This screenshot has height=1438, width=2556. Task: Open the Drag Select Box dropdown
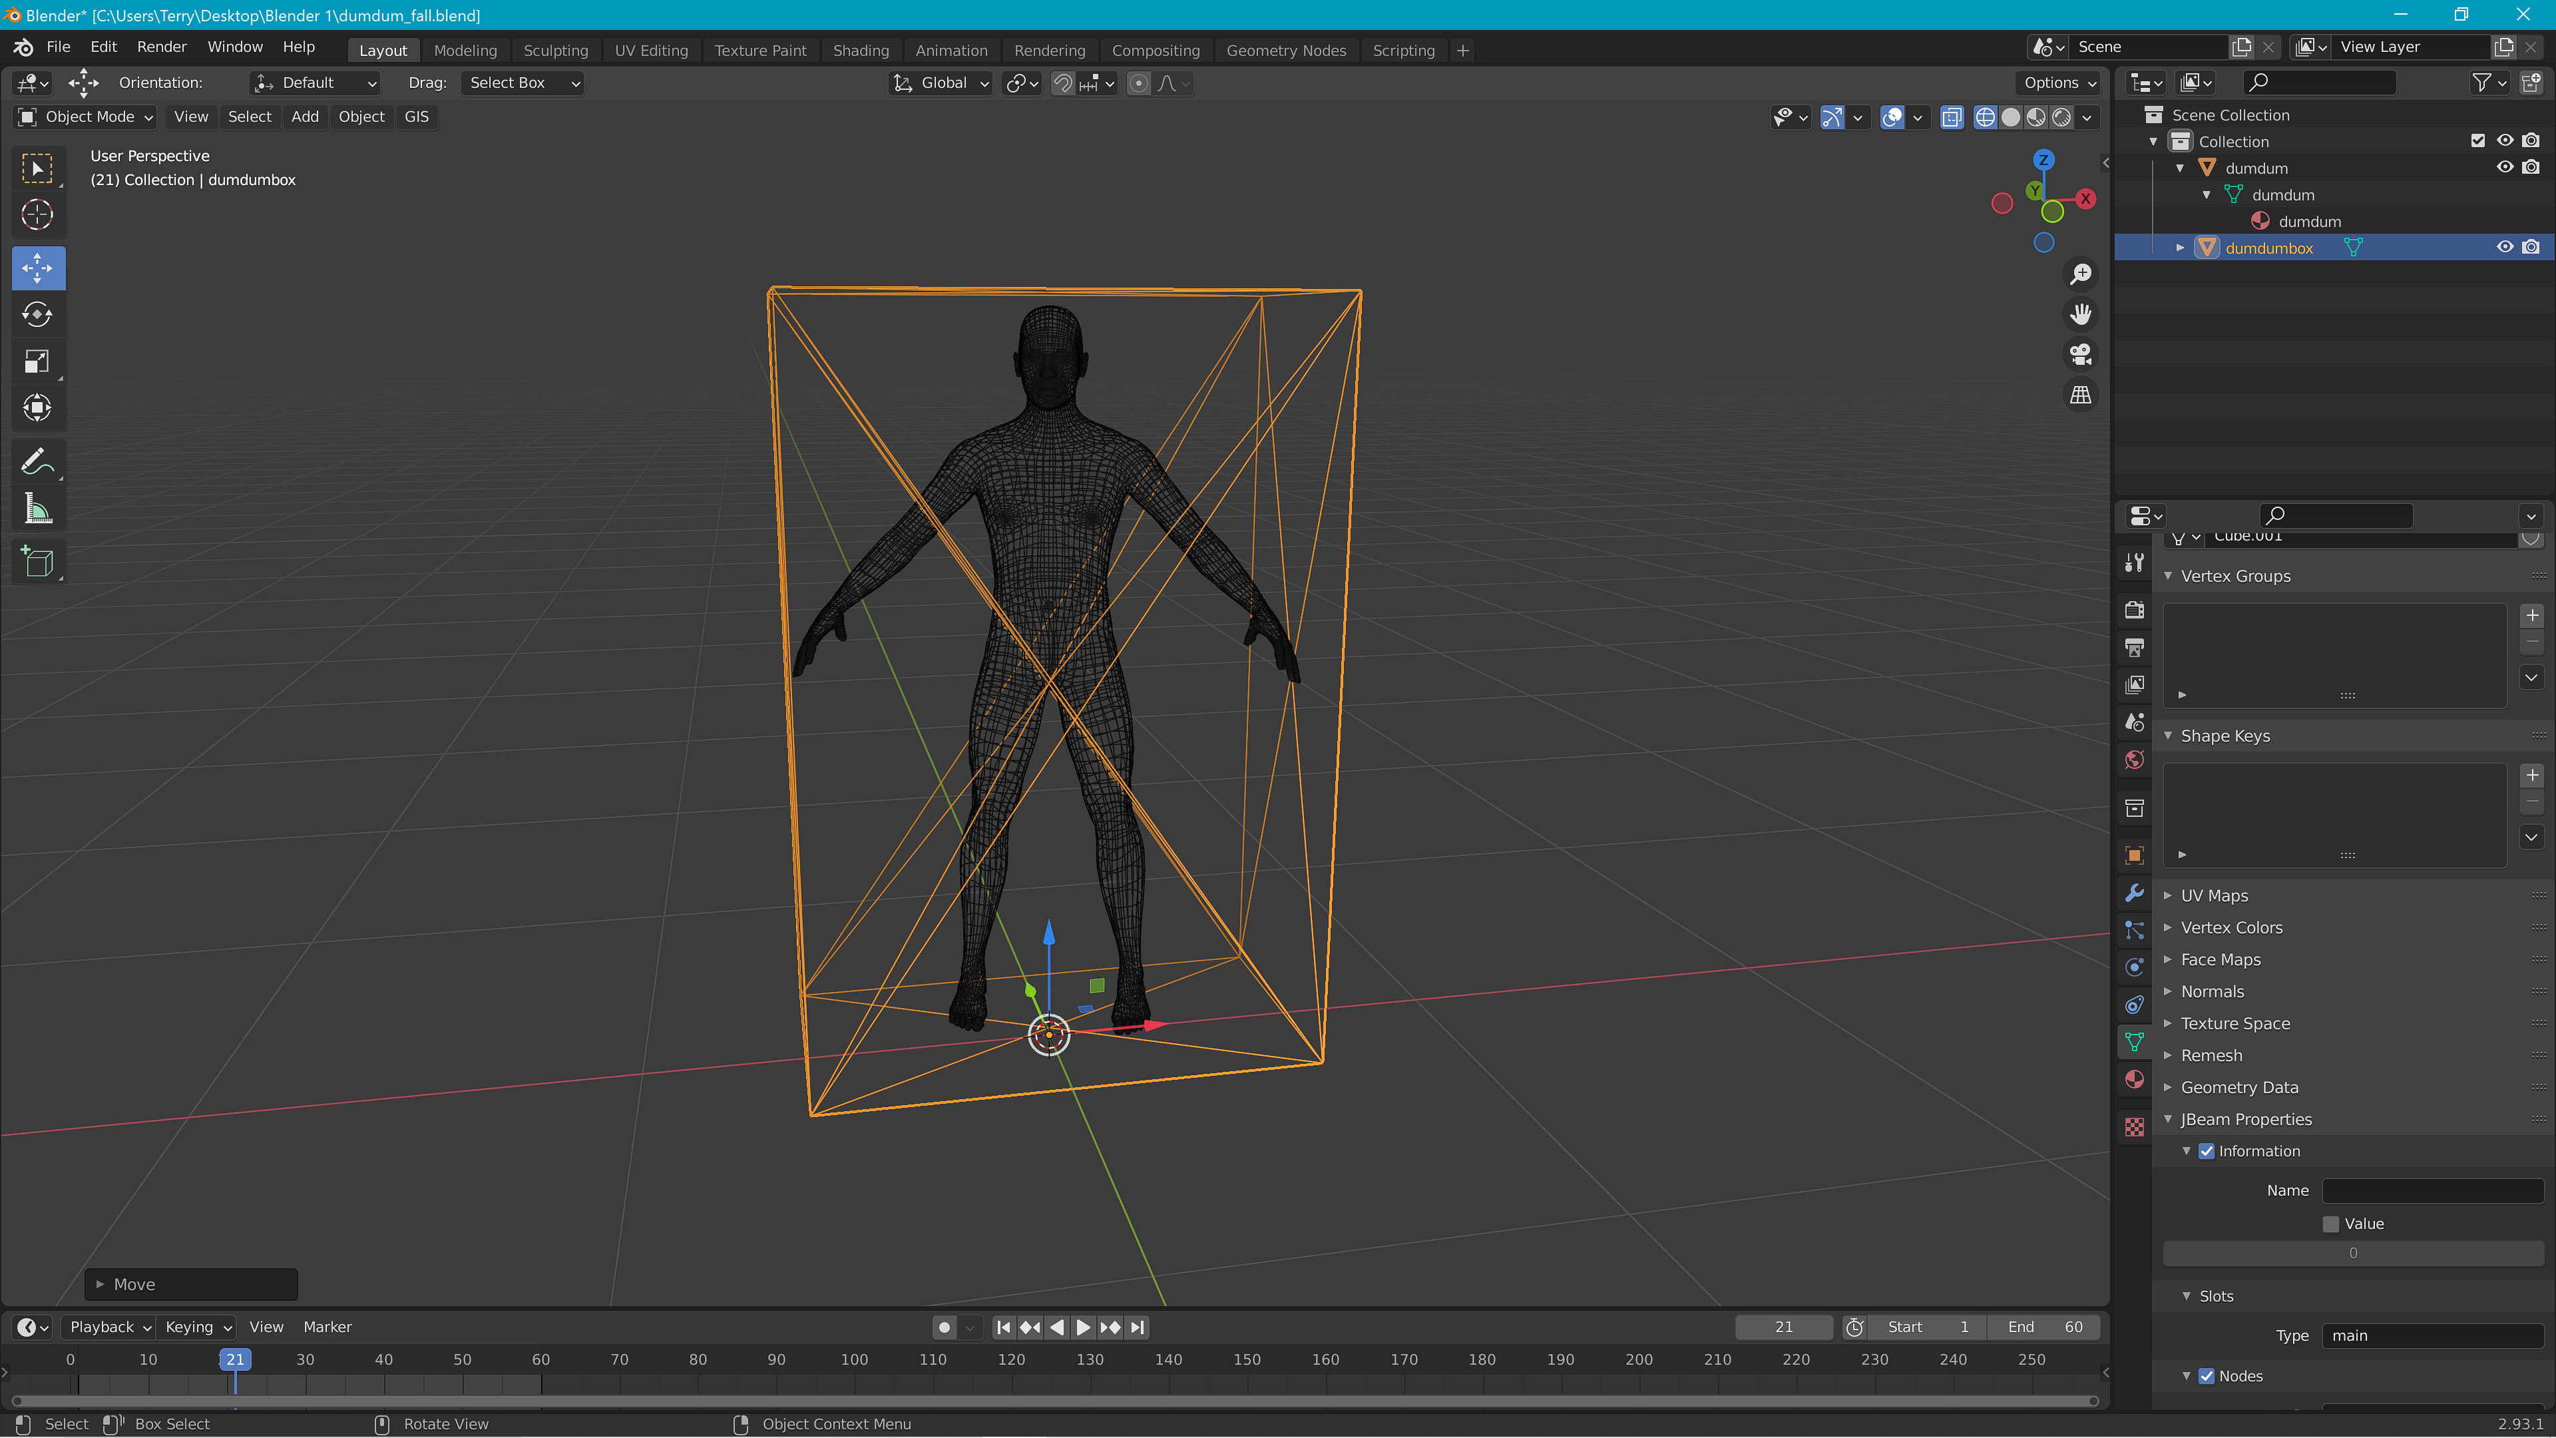522,83
